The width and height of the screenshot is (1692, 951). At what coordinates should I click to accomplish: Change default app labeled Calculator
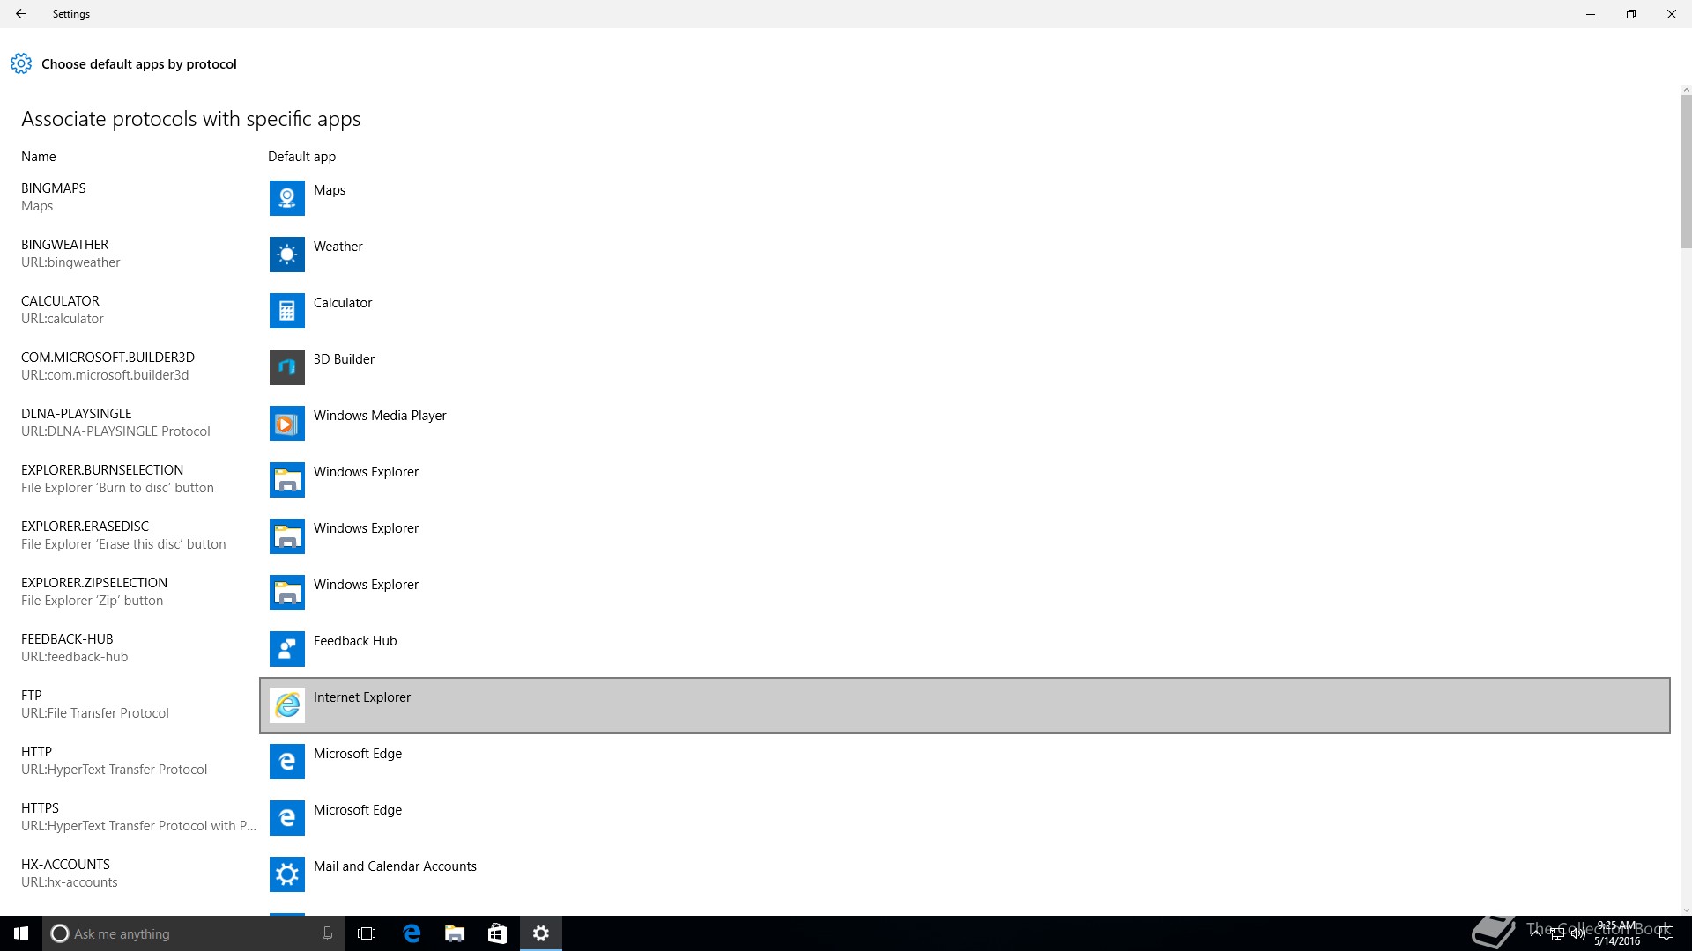(x=343, y=303)
